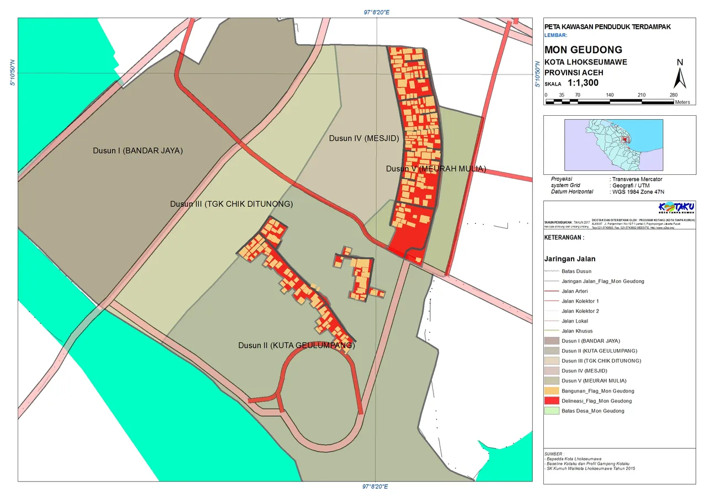This screenshot has width=706, height=499.
Task: Click the north arrow symbol
Action: (680, 73)
